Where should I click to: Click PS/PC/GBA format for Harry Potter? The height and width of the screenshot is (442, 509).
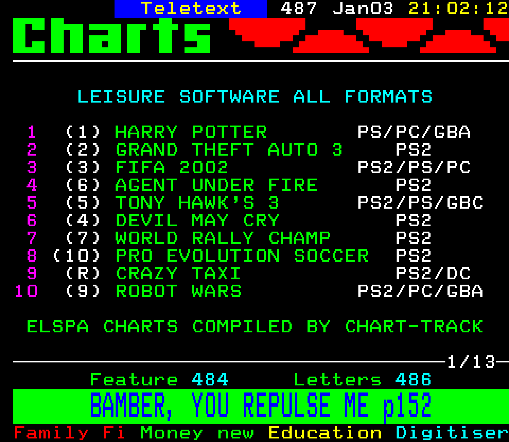[x=414, y=132]
